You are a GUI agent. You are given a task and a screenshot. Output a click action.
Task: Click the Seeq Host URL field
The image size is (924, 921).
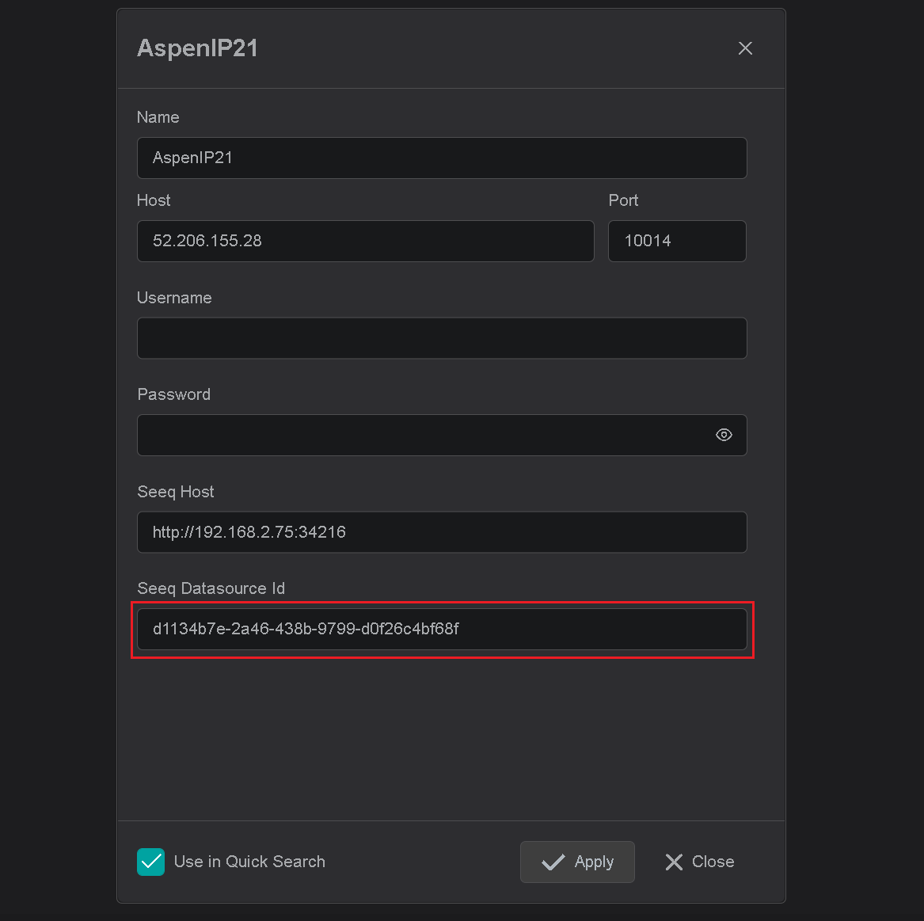[x=441, y=532]
